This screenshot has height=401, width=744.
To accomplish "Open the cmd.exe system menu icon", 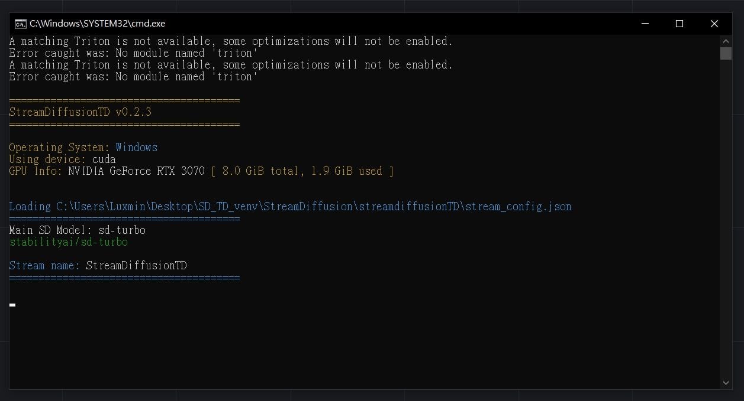I will 21,24.
